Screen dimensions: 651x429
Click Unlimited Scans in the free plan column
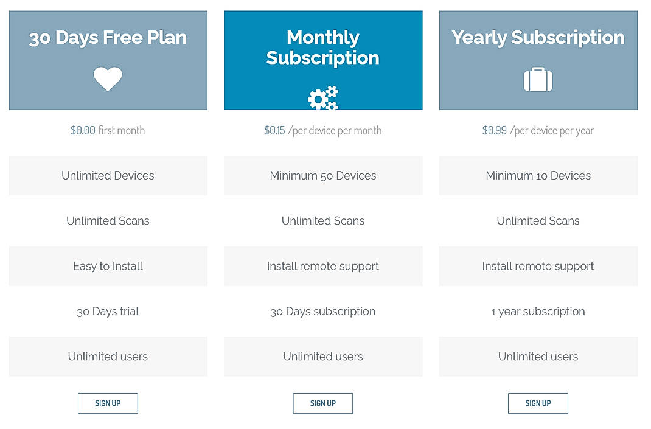pos(108,221)
